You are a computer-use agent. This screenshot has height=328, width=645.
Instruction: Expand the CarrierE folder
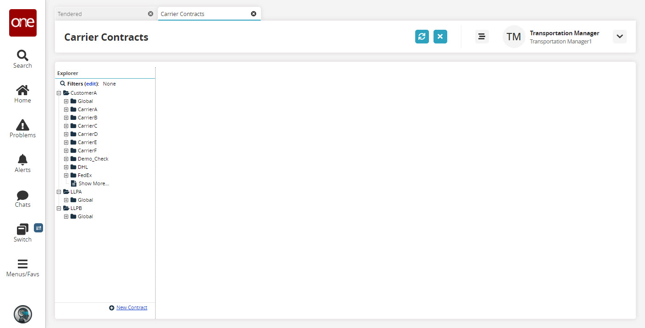[66, 142]
